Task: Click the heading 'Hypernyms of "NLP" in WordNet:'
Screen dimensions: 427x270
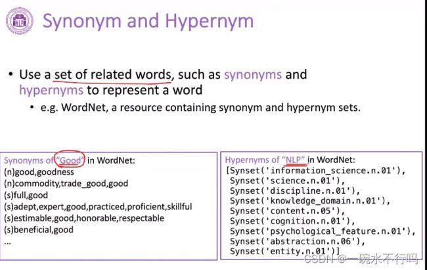Action: (x=290, y=160)
